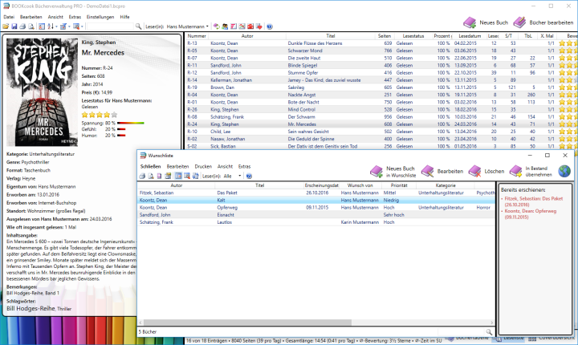This screenshot has height=345, width=578.
Task: Click the globe icon in Wunschliste window
Action: click(x=564, y=171)
